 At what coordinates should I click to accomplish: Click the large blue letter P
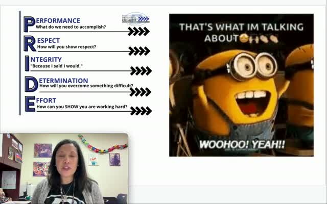click(x=29, y=23)
